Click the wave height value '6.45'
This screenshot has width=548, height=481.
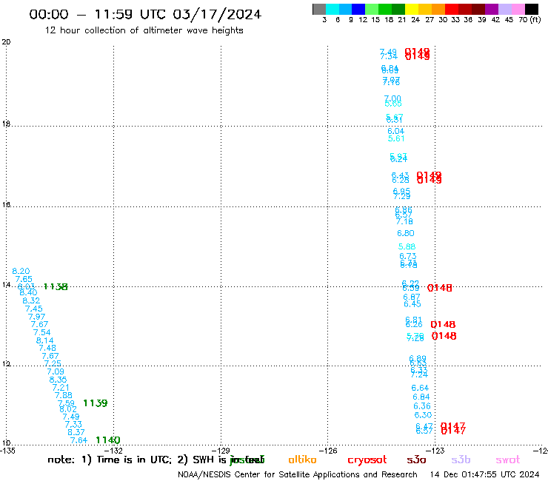pyautogui.click(x=412, y=304)
